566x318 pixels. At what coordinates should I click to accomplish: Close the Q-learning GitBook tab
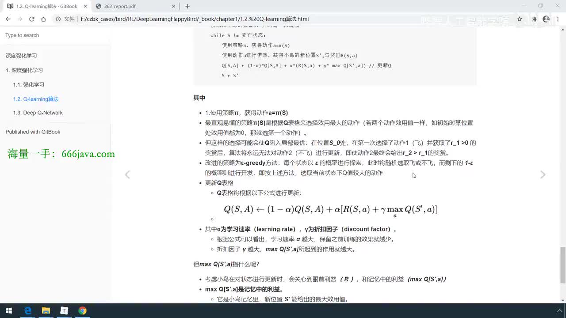pos(86,6)
